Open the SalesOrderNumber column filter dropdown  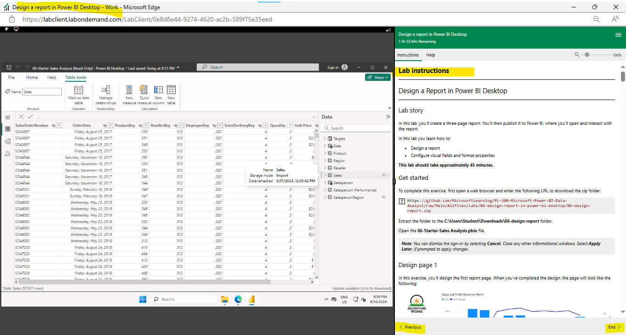pyautogui.click(x=59, y=125)
